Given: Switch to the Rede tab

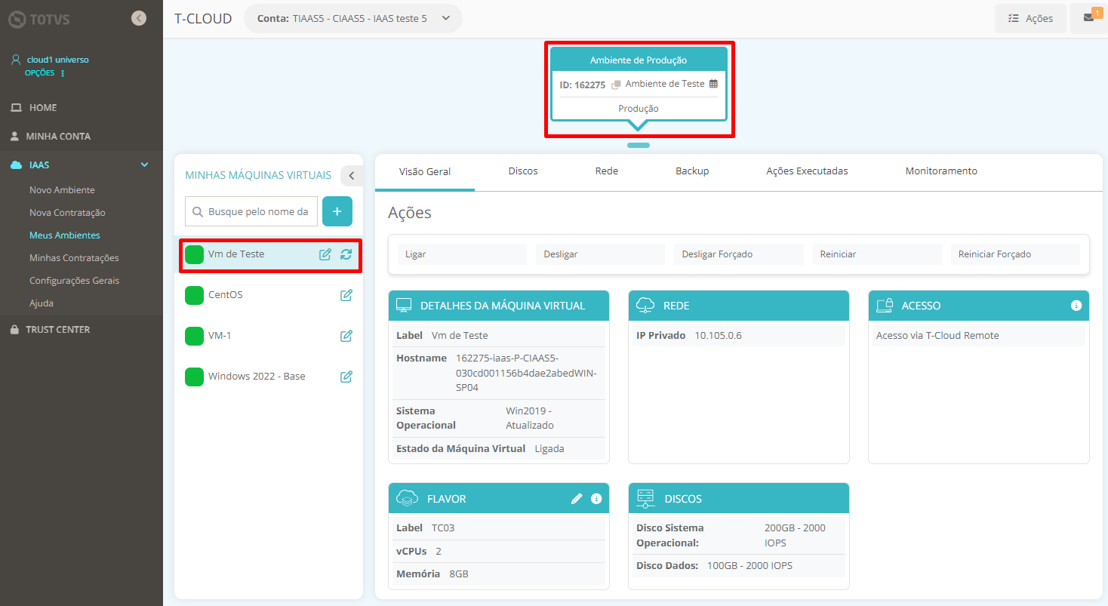Looking at the screenshot, I should (607, 171).
